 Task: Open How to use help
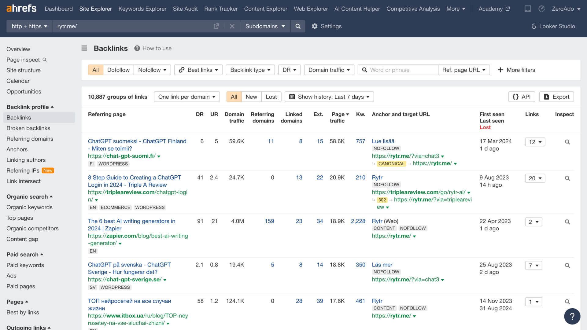pyautogui.click(x=153, y=48)
